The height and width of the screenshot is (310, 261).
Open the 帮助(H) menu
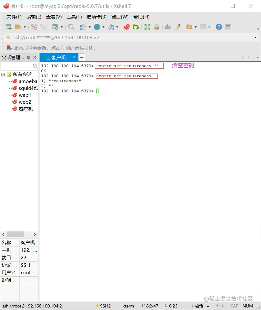pyautogui.click(x=141, y=17)
